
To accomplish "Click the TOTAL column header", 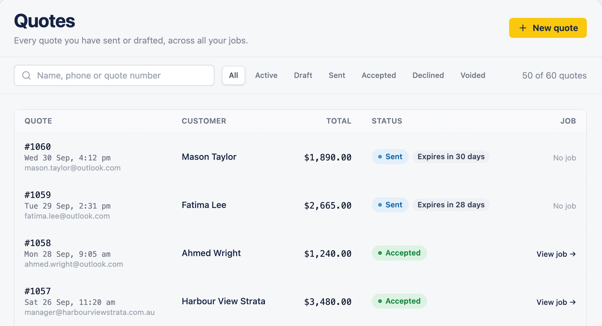I will click(339, 121).
